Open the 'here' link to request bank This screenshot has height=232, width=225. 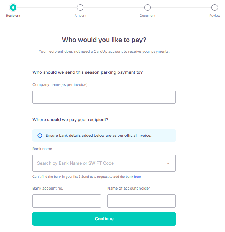coord(137,177)
